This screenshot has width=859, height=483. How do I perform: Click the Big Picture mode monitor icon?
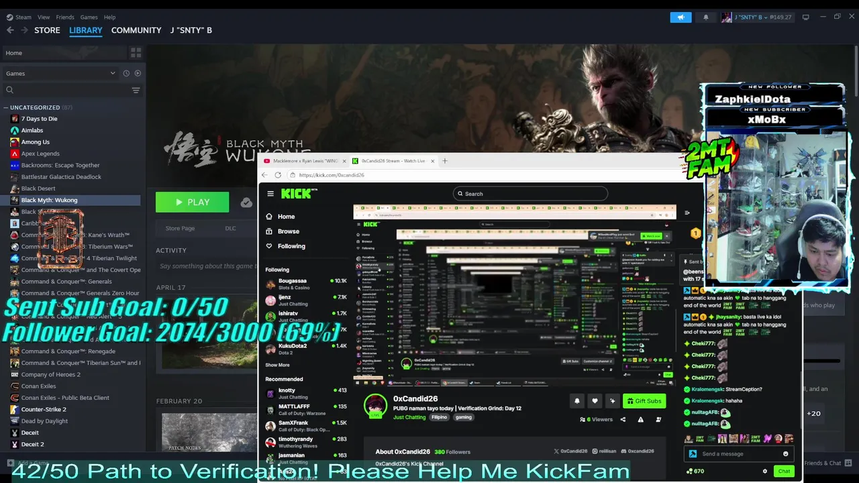[805, 17]
